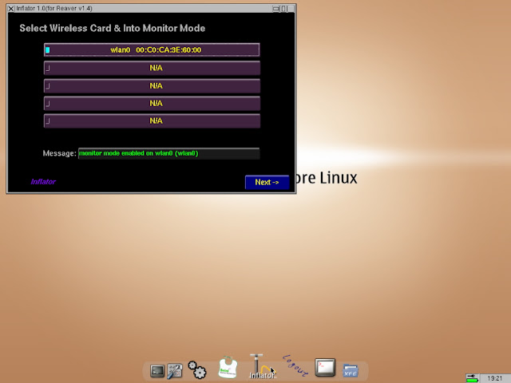Open the gears icon in the dock

tap(197, 370)
